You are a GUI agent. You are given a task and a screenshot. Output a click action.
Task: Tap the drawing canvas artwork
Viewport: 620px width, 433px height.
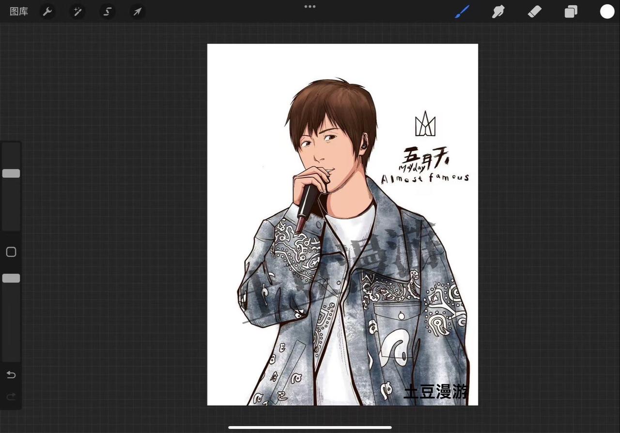(x=342, y=225)
